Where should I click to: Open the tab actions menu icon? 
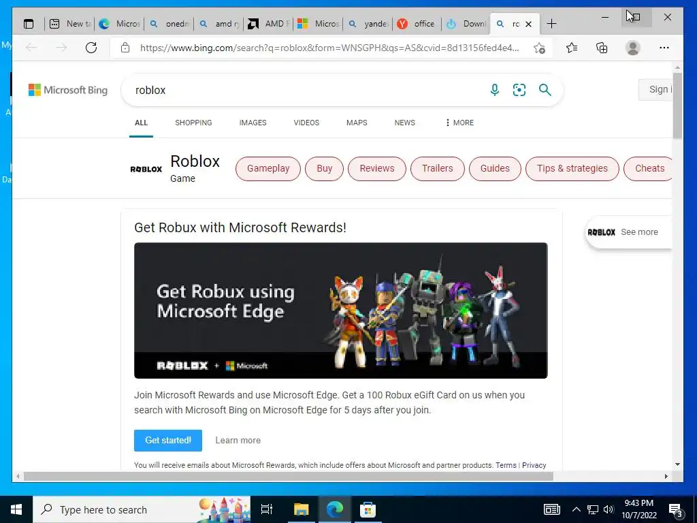click(x=29, y=24)
